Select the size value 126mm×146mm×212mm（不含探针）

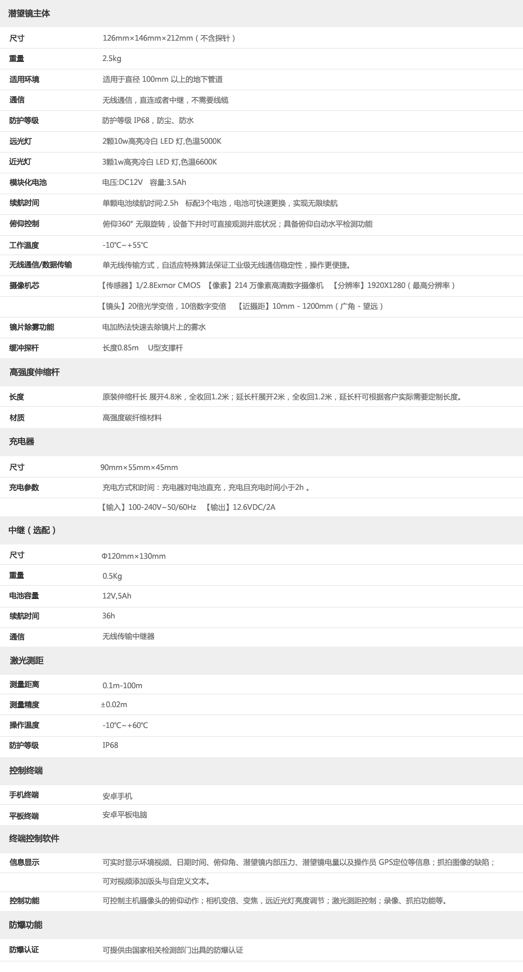coord(169,38)
